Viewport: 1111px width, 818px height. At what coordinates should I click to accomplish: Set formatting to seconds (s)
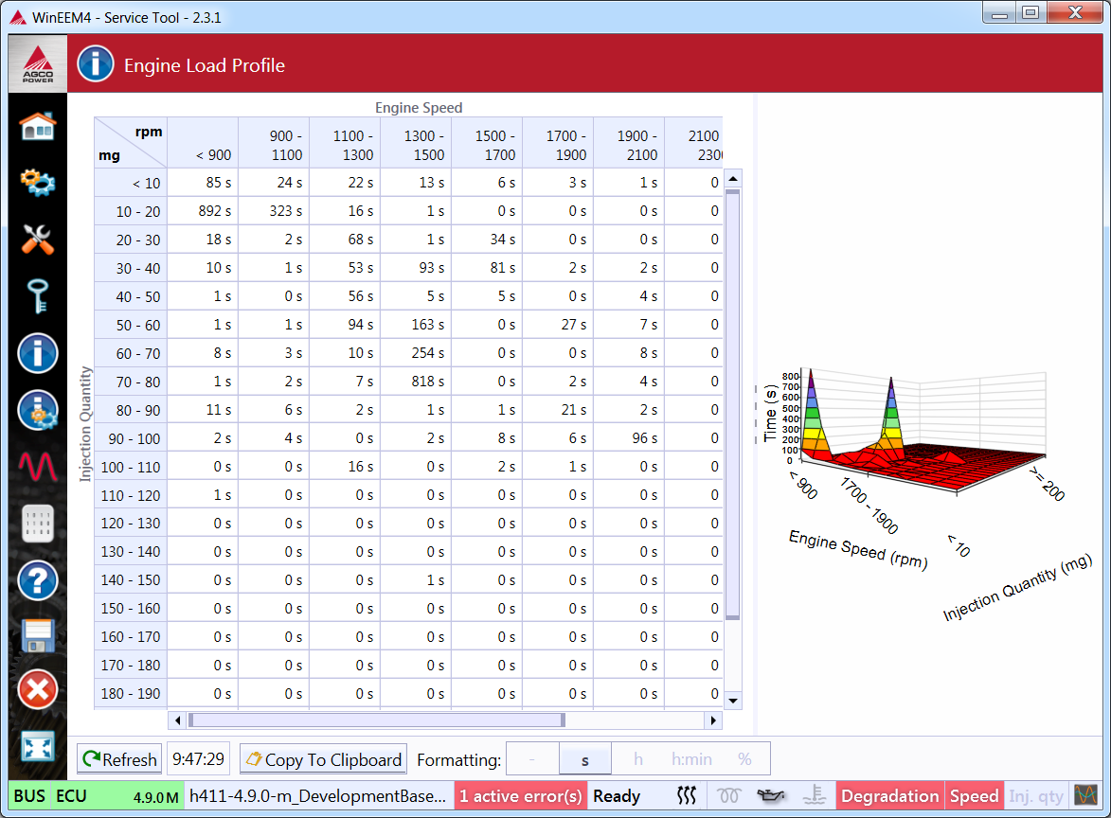(x=585, y=759)
